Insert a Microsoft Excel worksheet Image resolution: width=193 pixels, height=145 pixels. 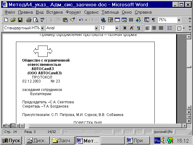(124, 20)
